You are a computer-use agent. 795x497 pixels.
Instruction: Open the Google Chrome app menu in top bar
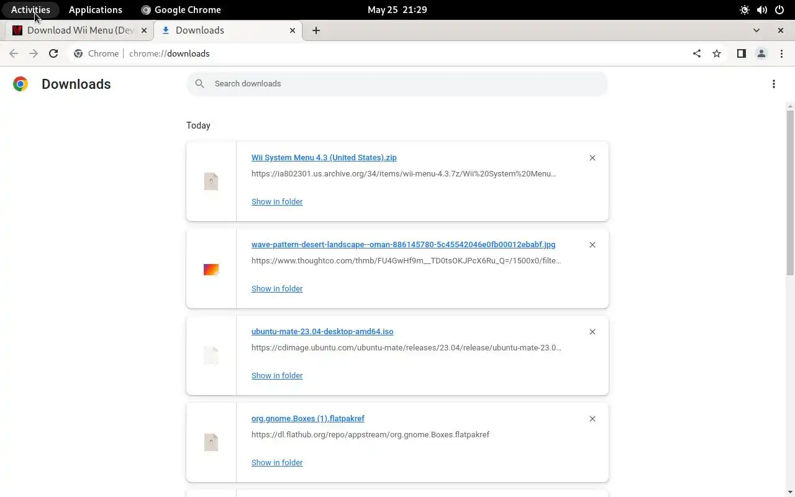point(181,10)
